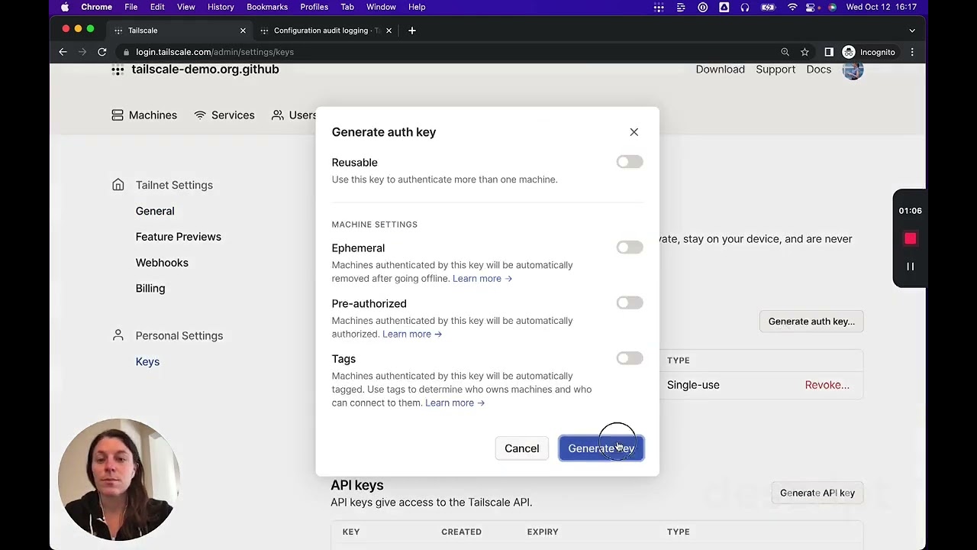Screen dimensions: 977x550
Task: Enable the Ephemeral machine setting
Action: point(630,247)
